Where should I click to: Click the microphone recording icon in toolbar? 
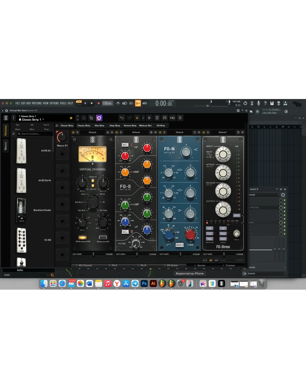[x=258, y=103]
